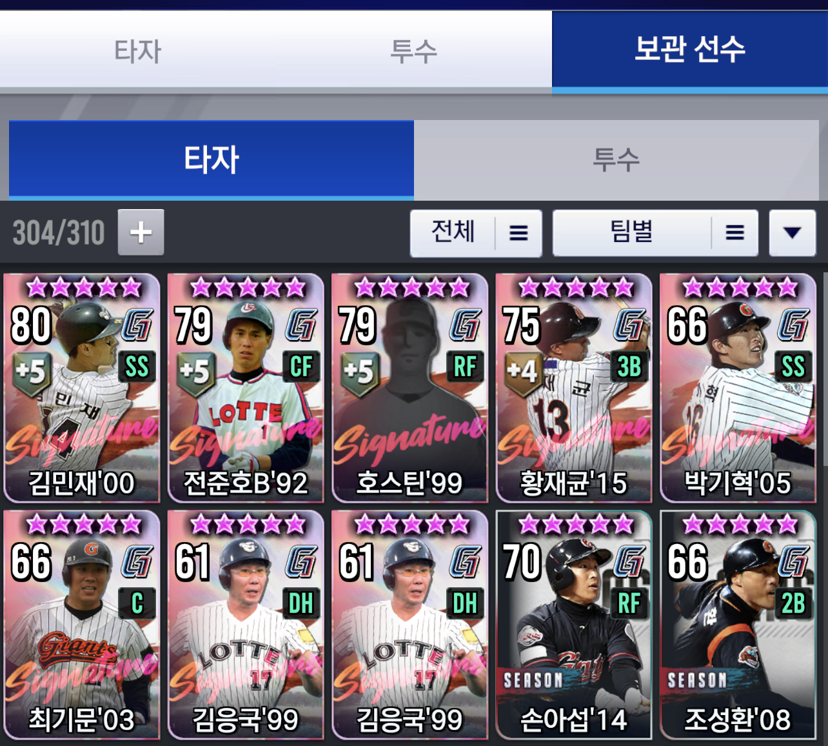Screen dimensions: 828x746
Task: Open the 팀별 dropdown filter
Action: pyautogui.click(x=655, y=232)
